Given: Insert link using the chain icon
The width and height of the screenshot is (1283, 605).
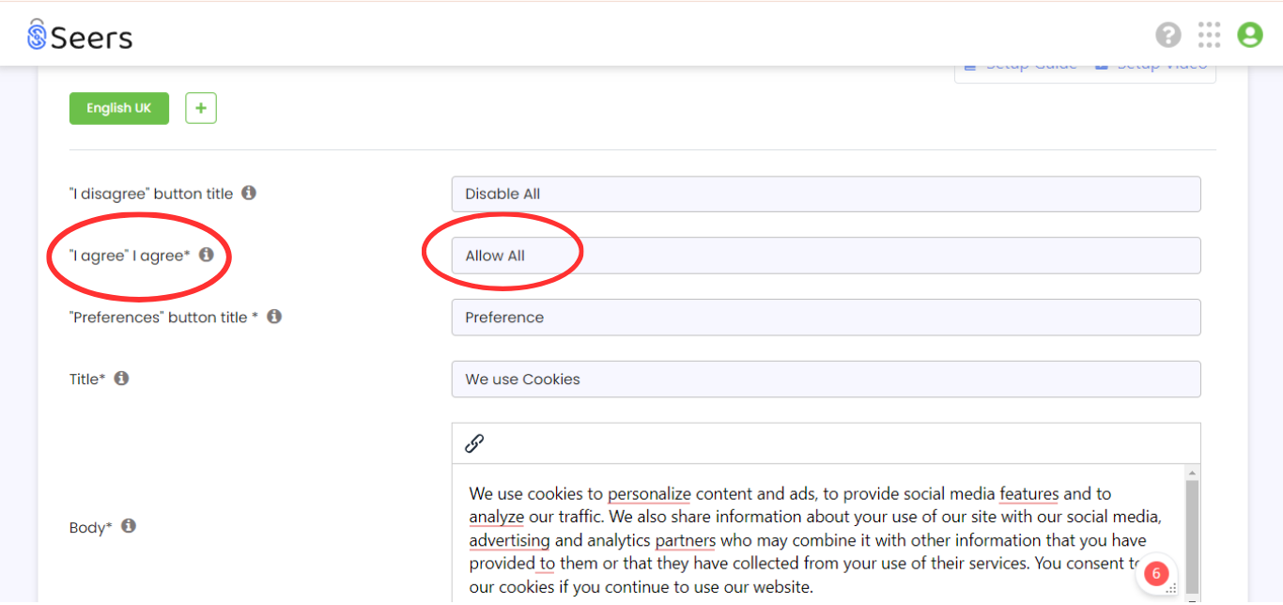Looking at the screenshot, I should [474, 443].
